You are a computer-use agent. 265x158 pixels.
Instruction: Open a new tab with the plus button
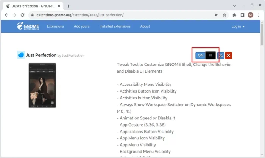(68, 6)
